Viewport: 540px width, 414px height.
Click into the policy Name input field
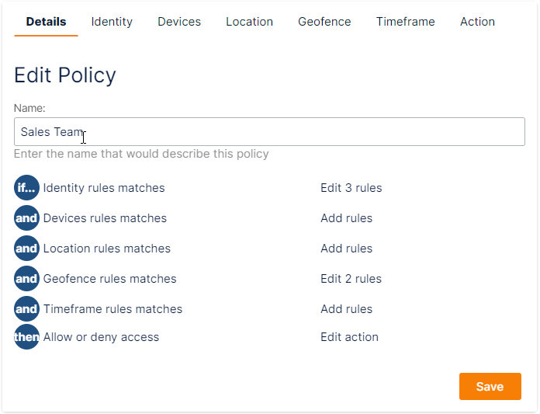269,132
